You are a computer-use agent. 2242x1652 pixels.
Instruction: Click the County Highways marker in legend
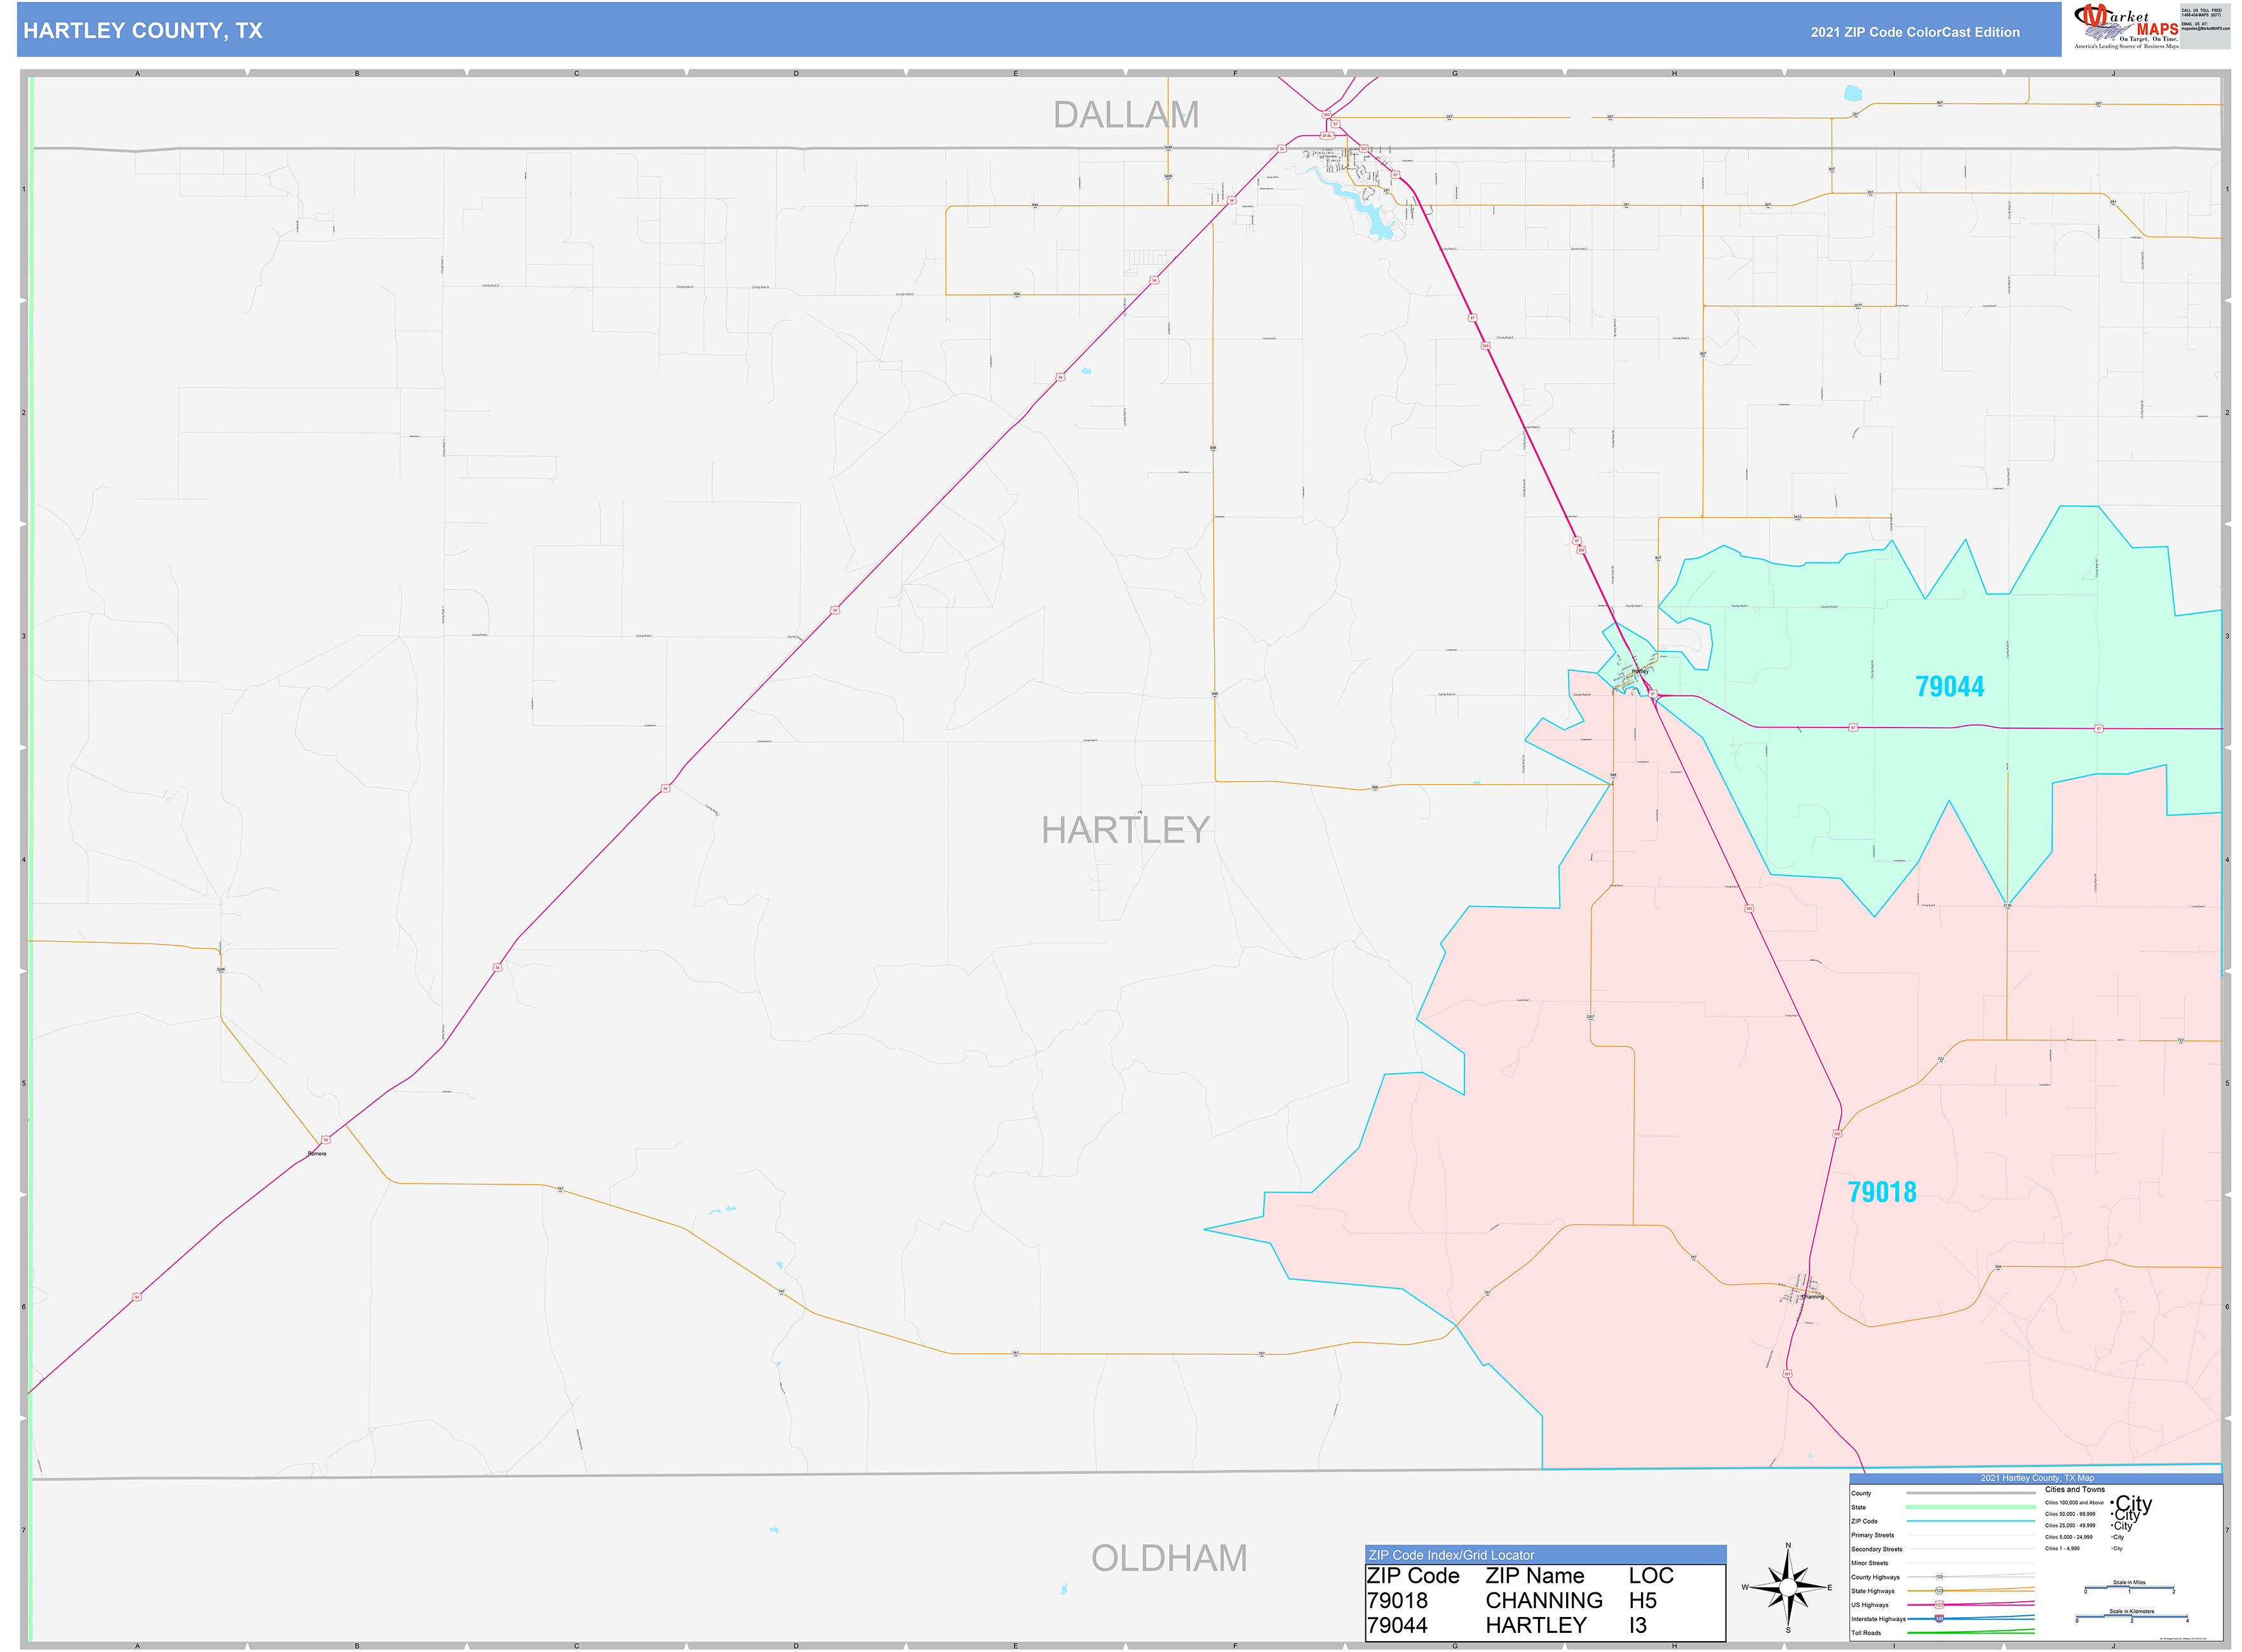click(x=1939, y=1577)
